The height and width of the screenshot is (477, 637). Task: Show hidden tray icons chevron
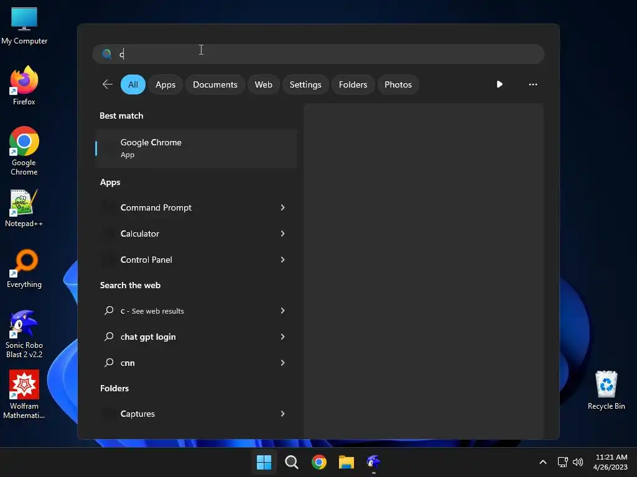tap(542, 462)
